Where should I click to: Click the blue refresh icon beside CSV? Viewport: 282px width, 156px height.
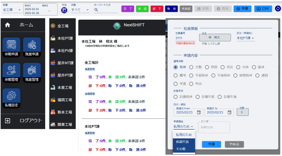[x=278, y=9]
